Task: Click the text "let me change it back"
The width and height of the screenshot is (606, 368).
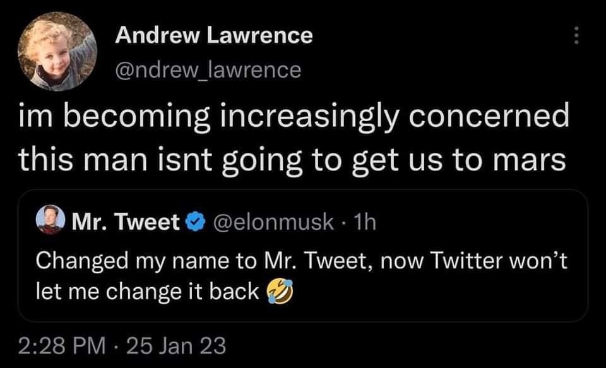Action: tap(147, 291)
